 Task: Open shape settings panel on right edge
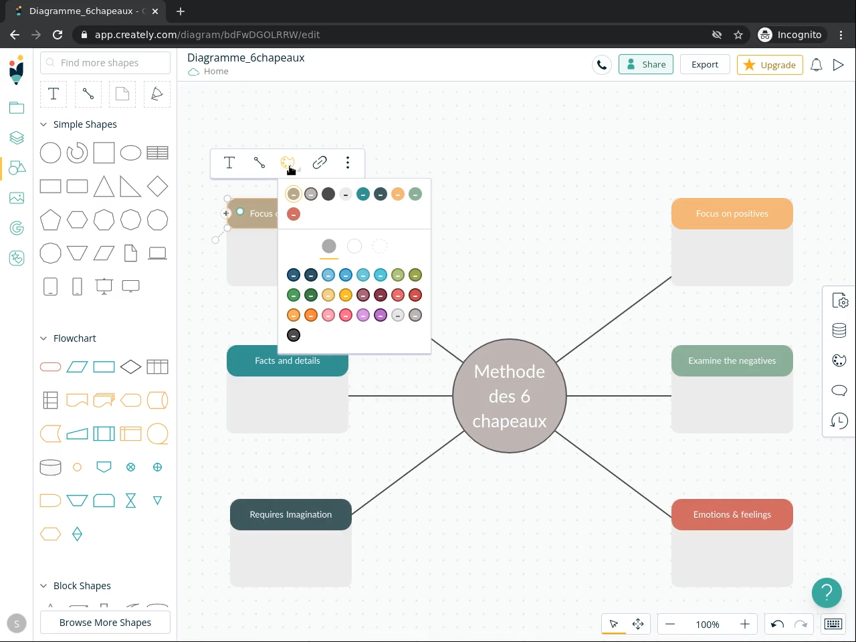(839, 301)
